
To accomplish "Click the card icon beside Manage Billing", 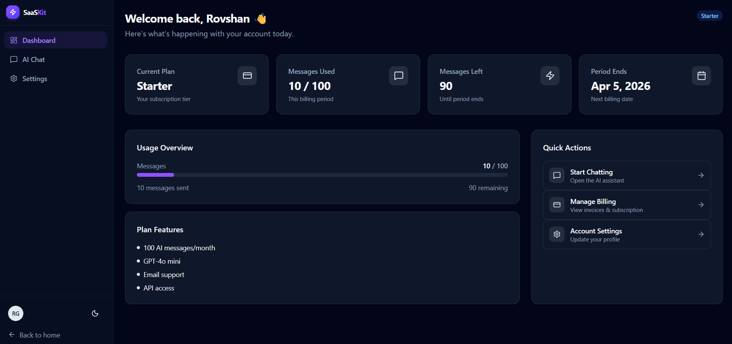I will point(557,205).
